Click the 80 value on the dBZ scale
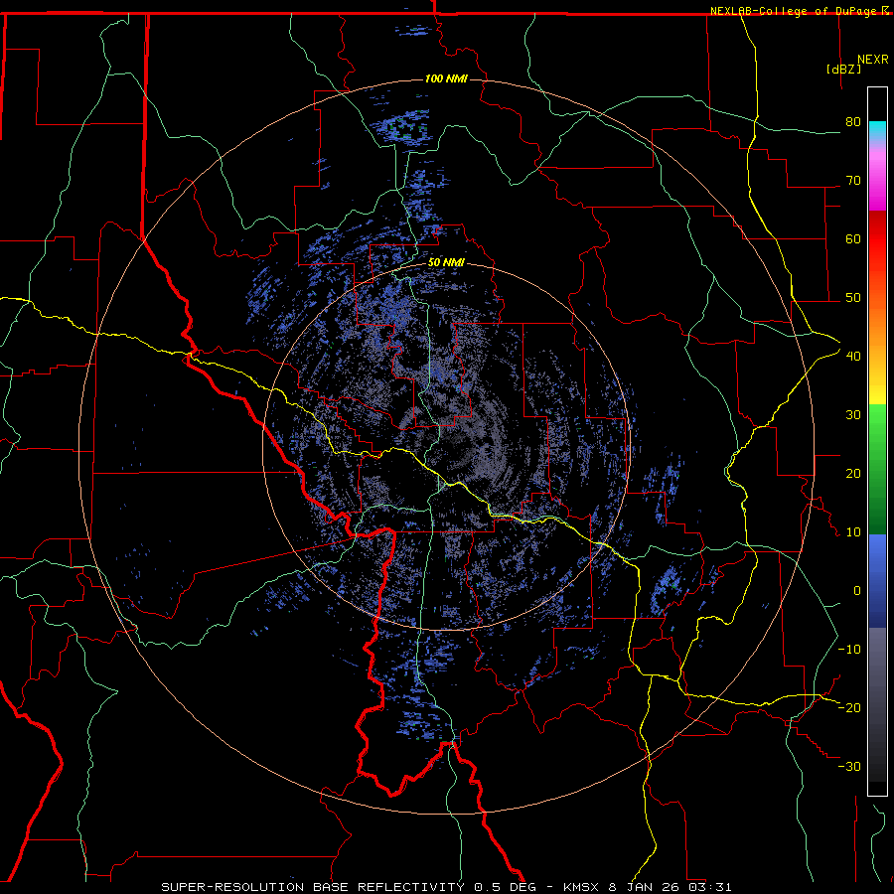This screenshot has height=894, width=894. tap(853, 122)
